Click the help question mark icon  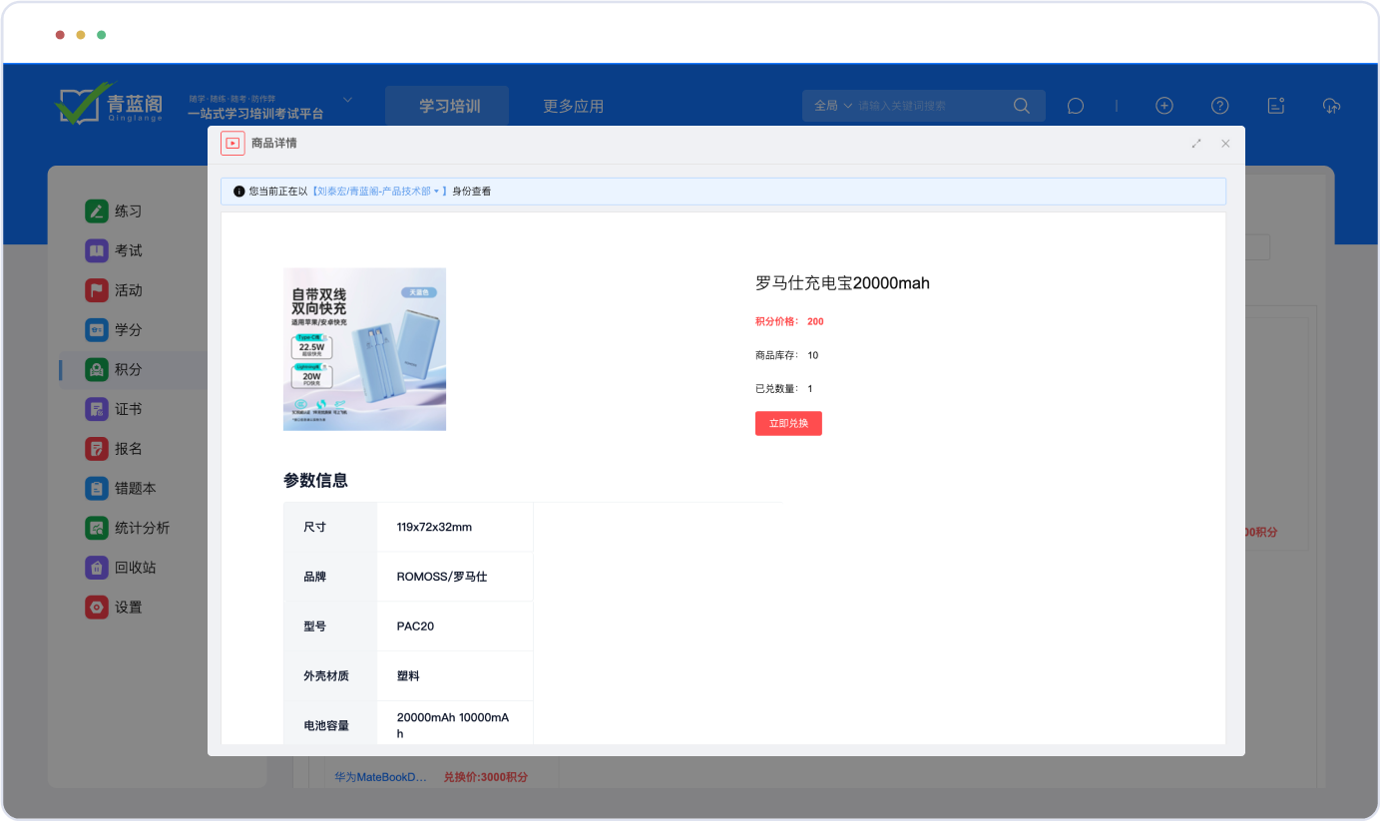coord(1219,106)
